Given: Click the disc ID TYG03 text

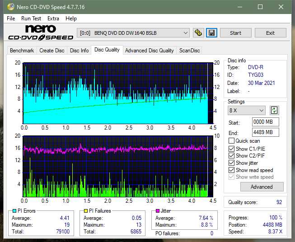Looking at the screenshot, I should 256,75.
